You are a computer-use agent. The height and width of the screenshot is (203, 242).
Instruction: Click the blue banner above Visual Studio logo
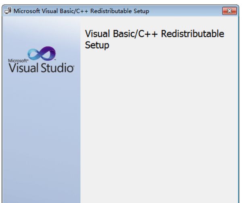coord(41,32)
